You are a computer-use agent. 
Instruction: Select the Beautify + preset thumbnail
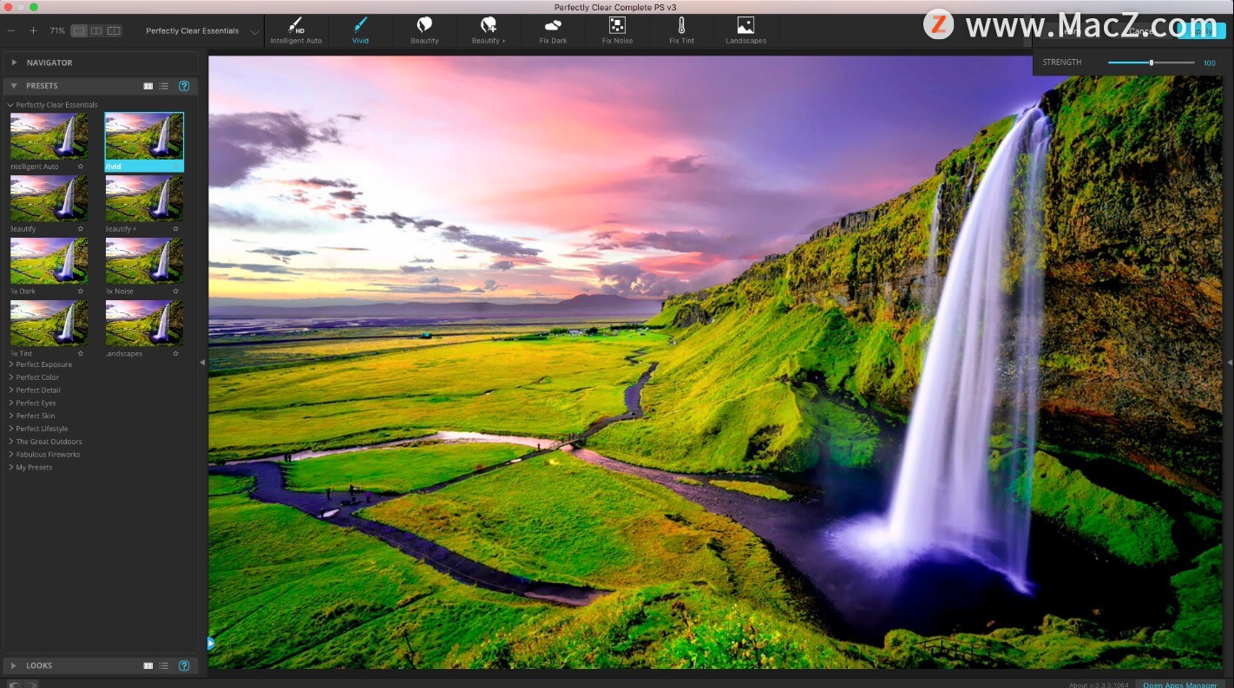(x=144, y=199)
